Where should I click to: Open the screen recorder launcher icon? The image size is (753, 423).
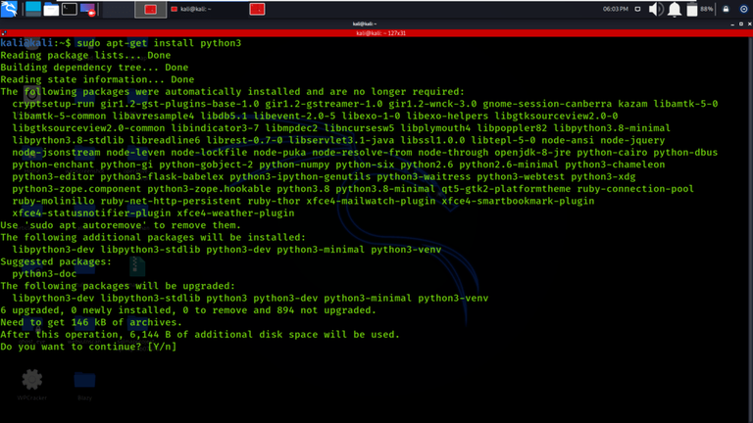click(x=88, y=9)
